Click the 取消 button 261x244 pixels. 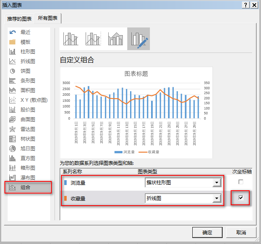tap(241, 232)
